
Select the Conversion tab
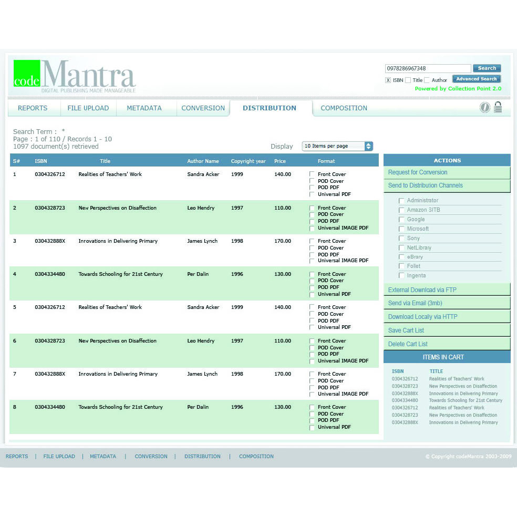(203, 108)
